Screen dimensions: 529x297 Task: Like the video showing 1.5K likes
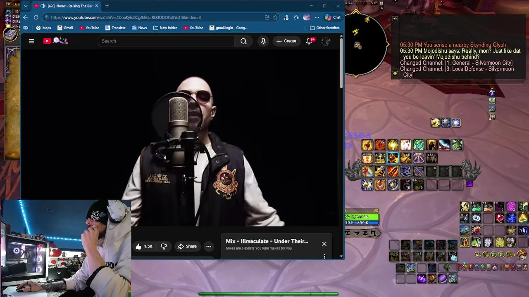tap(144, 246)
